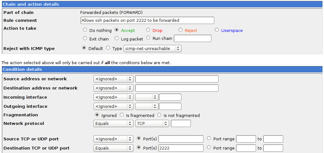Expand the Source address condition dropdown
The image size is (324, 153).
coord(113,79)
